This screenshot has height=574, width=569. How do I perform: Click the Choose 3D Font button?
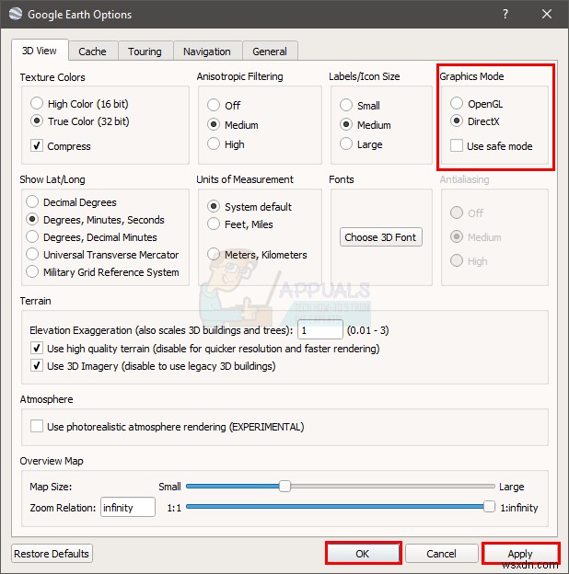[x=380, y=237]
